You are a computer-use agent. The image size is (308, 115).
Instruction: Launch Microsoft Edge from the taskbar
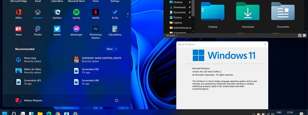pyautogui.click(x=49, y=113)
